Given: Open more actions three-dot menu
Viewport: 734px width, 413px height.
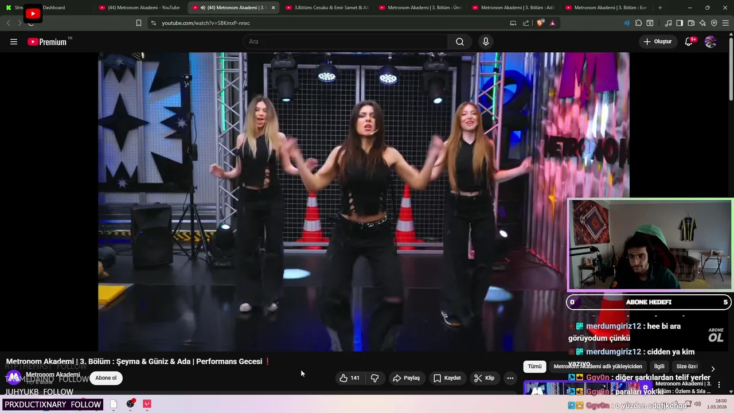Looking at the screenshot, I should [510, 378].
